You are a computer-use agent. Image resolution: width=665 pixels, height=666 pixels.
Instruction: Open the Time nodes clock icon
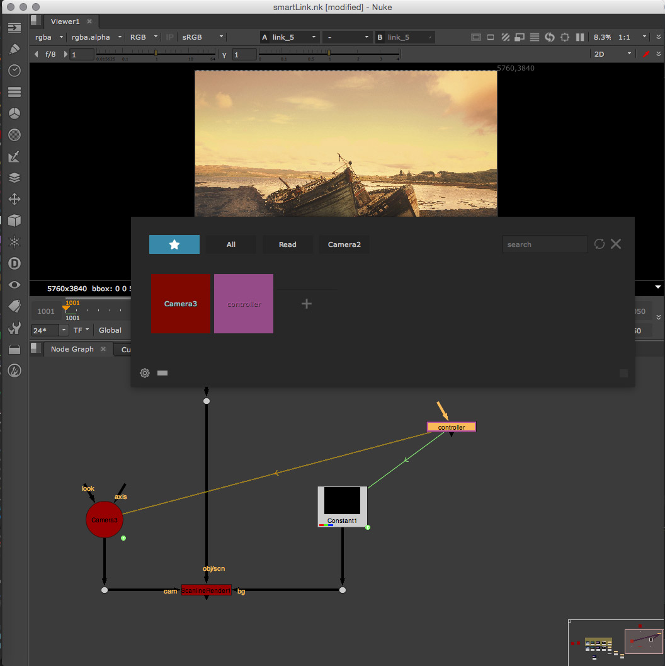tap(14, 71)
